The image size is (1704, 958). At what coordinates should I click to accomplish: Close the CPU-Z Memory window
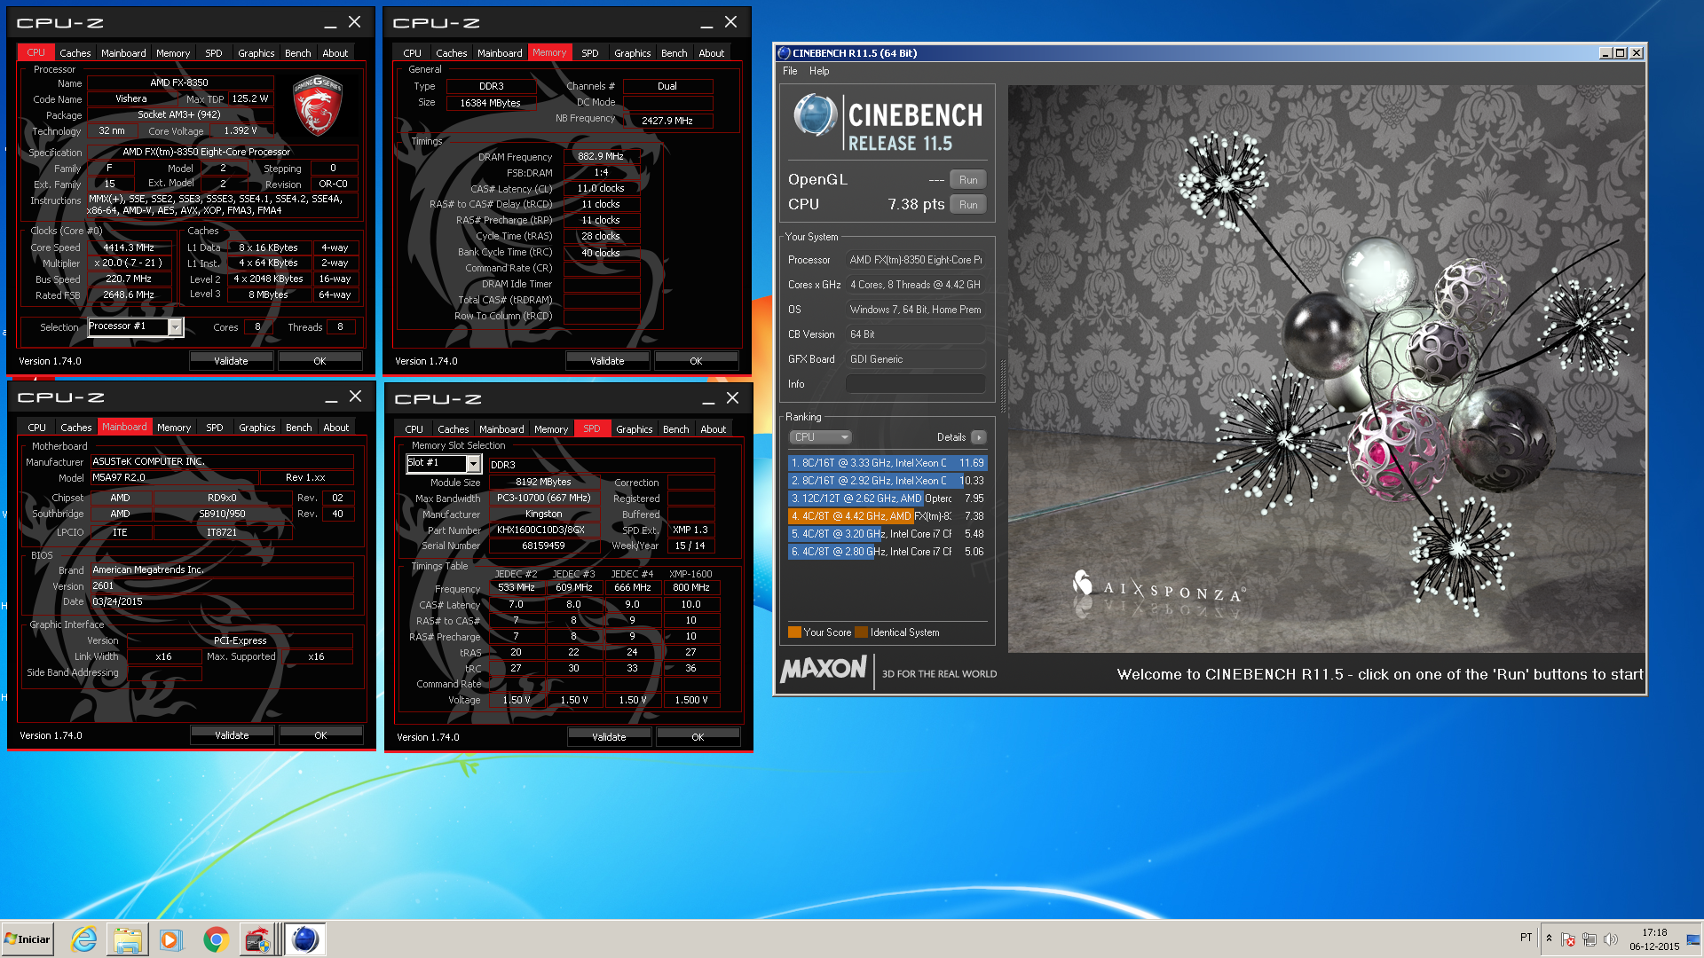(x=730, y=22)
